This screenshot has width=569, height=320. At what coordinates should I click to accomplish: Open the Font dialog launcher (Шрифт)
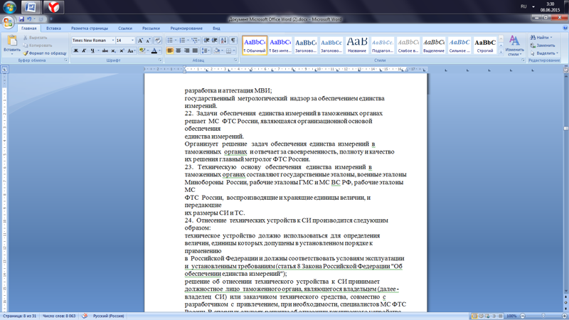tap(160, 60)
